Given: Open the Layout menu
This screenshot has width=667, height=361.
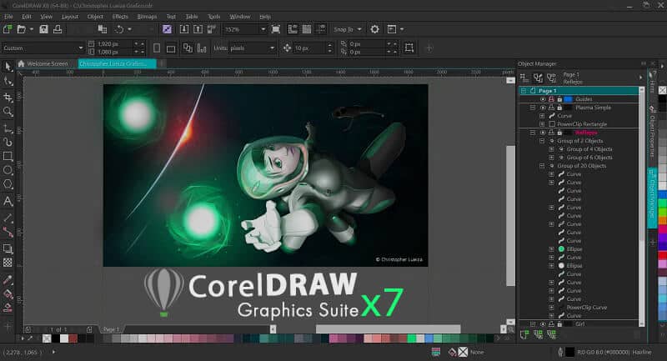Looking at the screenshot, I should [x=70, y=17].
